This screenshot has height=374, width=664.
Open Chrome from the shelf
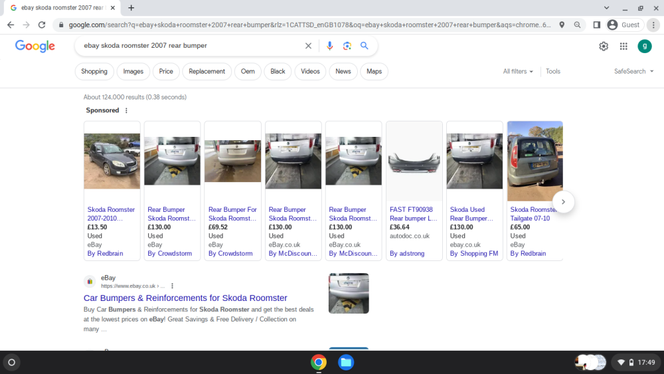pos(319,363)
